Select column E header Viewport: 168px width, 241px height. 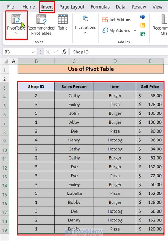coord(150,61)
